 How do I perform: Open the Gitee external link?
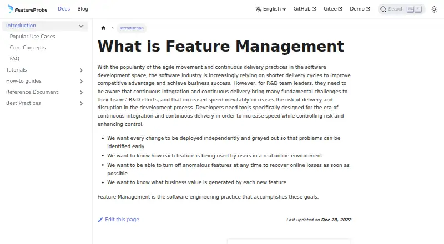coord(333,9)
